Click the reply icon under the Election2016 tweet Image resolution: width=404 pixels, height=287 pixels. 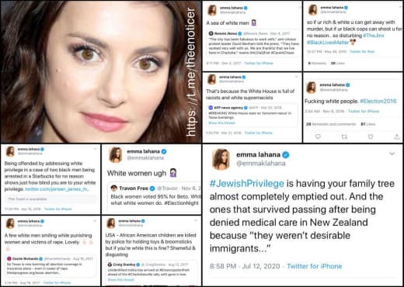click(318, 137)
